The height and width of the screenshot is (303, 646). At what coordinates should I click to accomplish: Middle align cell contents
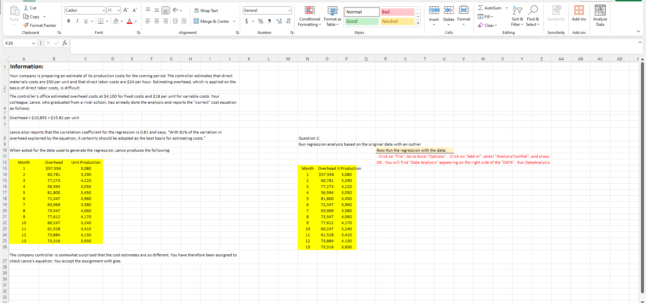coord(157,10)
